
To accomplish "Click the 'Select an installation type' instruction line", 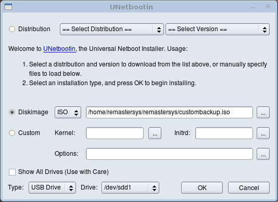I will click(x=112, y=83).
